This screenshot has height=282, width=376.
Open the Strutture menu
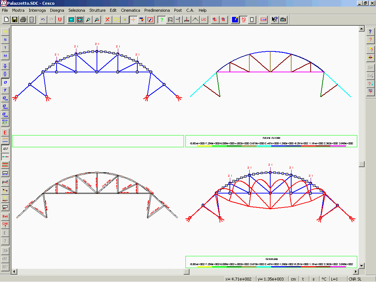97,10
